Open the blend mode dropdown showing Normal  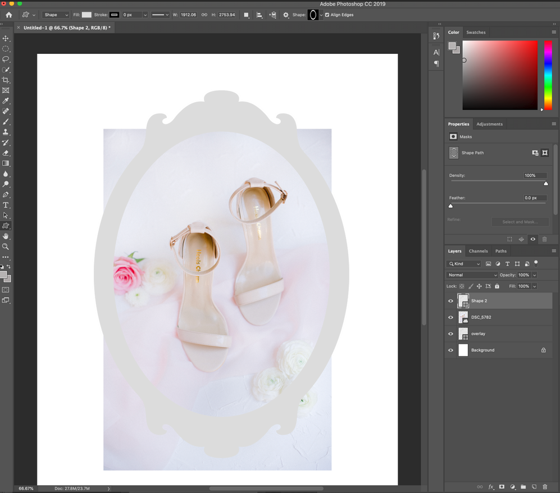(472, 275)
